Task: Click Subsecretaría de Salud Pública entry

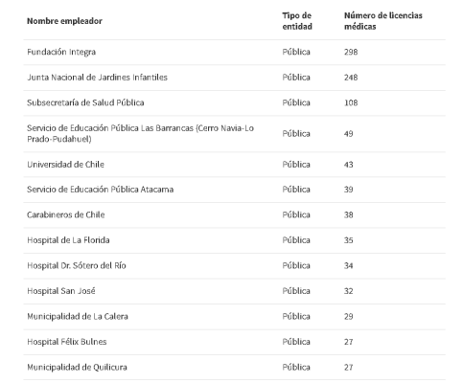Action: point(85,102)
